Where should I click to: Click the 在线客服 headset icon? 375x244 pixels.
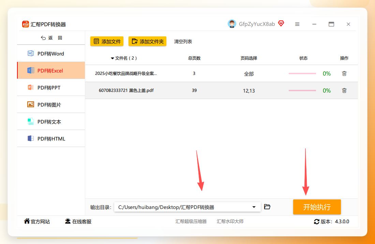coord(68,221)
